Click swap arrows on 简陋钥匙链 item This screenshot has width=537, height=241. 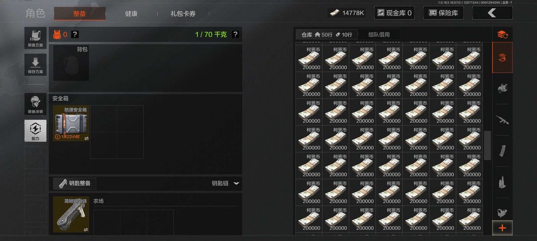tap(86, 230)
